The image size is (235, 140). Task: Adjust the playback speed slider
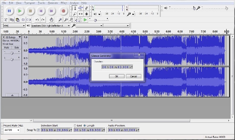point(95,20)
